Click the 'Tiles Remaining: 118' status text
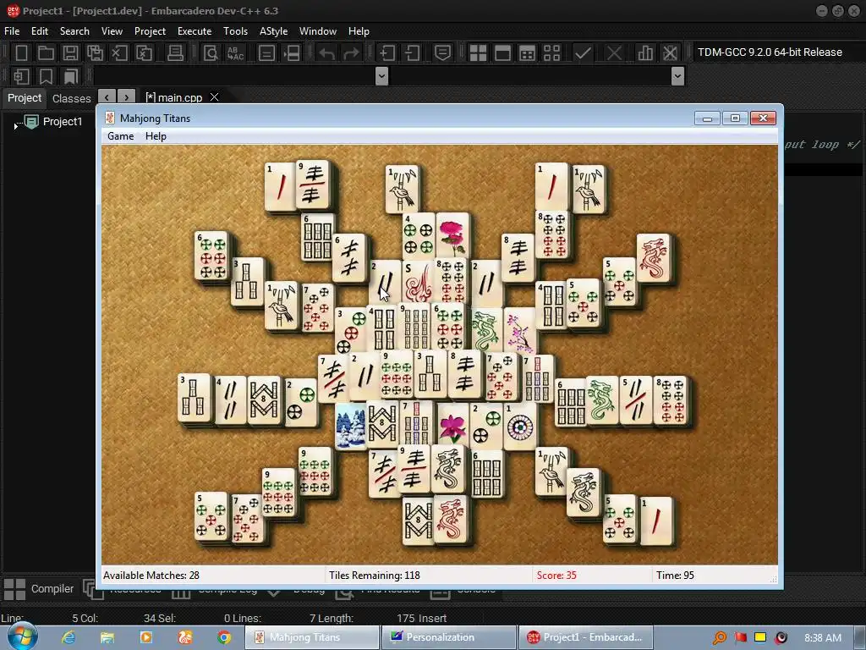 point(375,576)
